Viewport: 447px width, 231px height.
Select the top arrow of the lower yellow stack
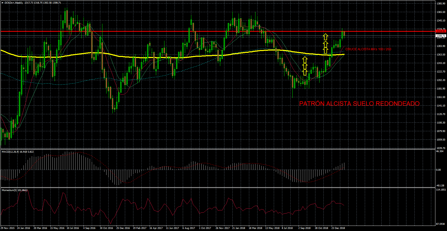pyautogui.click(x=305, y=60)
